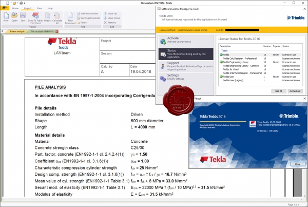Image resolution: width=308 pixels, height=207 pixels.
Task: Open a project with the Open icon
Action: (14, 17)
